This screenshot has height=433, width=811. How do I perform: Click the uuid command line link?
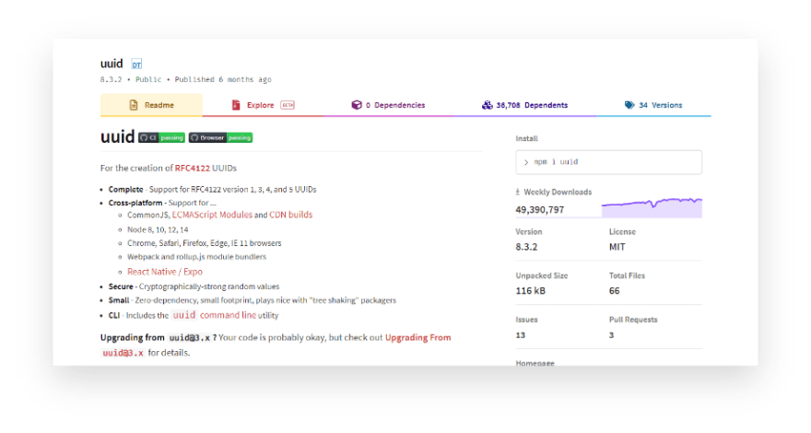pyautogui.click(x=214, y=315)
